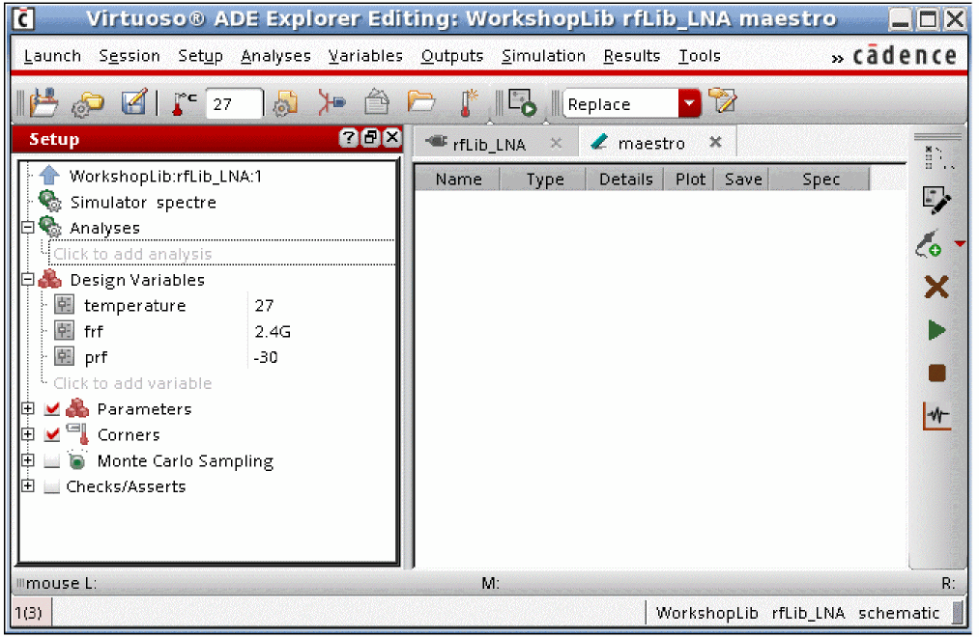The height and width of the screenshot is (637, 979).
Task: Click 'Click to add analysis' field
Action: (x=222, y=254)
